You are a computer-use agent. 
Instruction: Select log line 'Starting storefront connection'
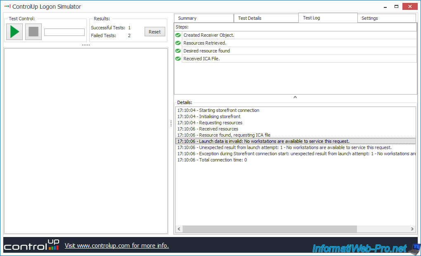point(295,110)
